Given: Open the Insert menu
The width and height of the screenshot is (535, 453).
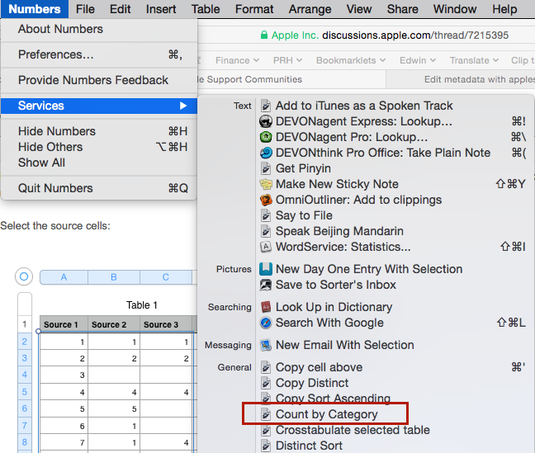Looking at the screenshot, I should click(x=161, y=9).
